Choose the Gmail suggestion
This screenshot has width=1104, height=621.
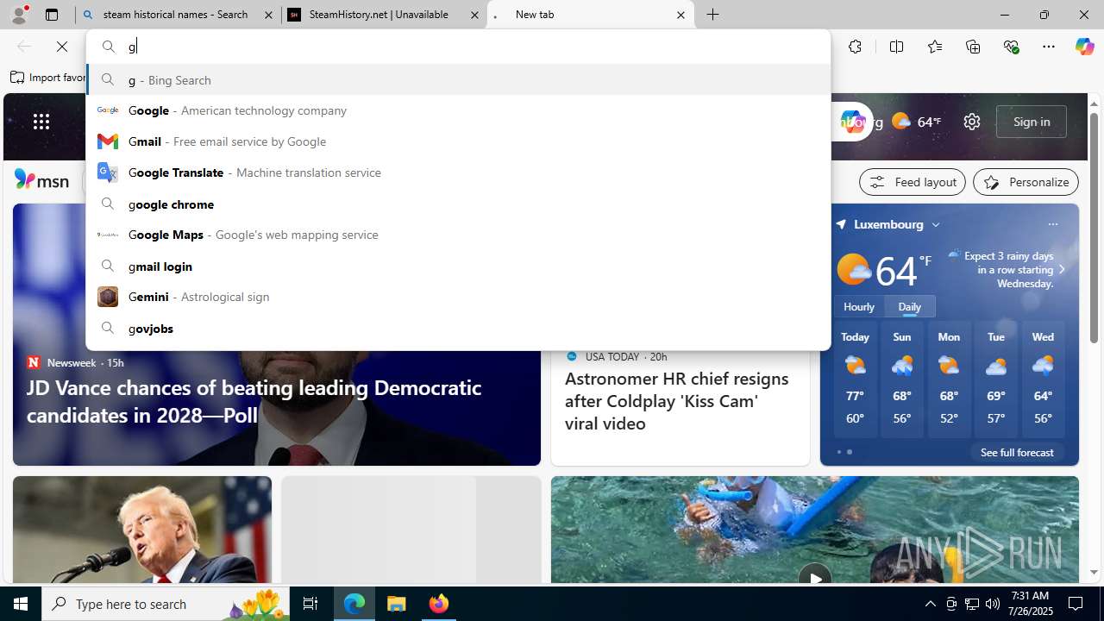click(458, 141)
